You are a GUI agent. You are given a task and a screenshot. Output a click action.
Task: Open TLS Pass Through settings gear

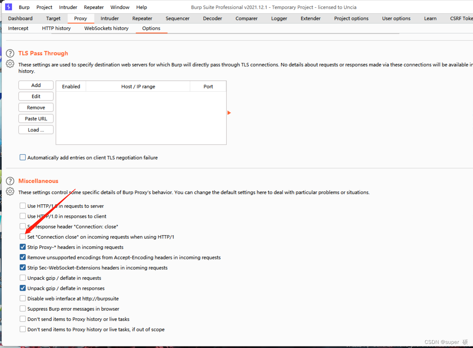coord(10,64)
